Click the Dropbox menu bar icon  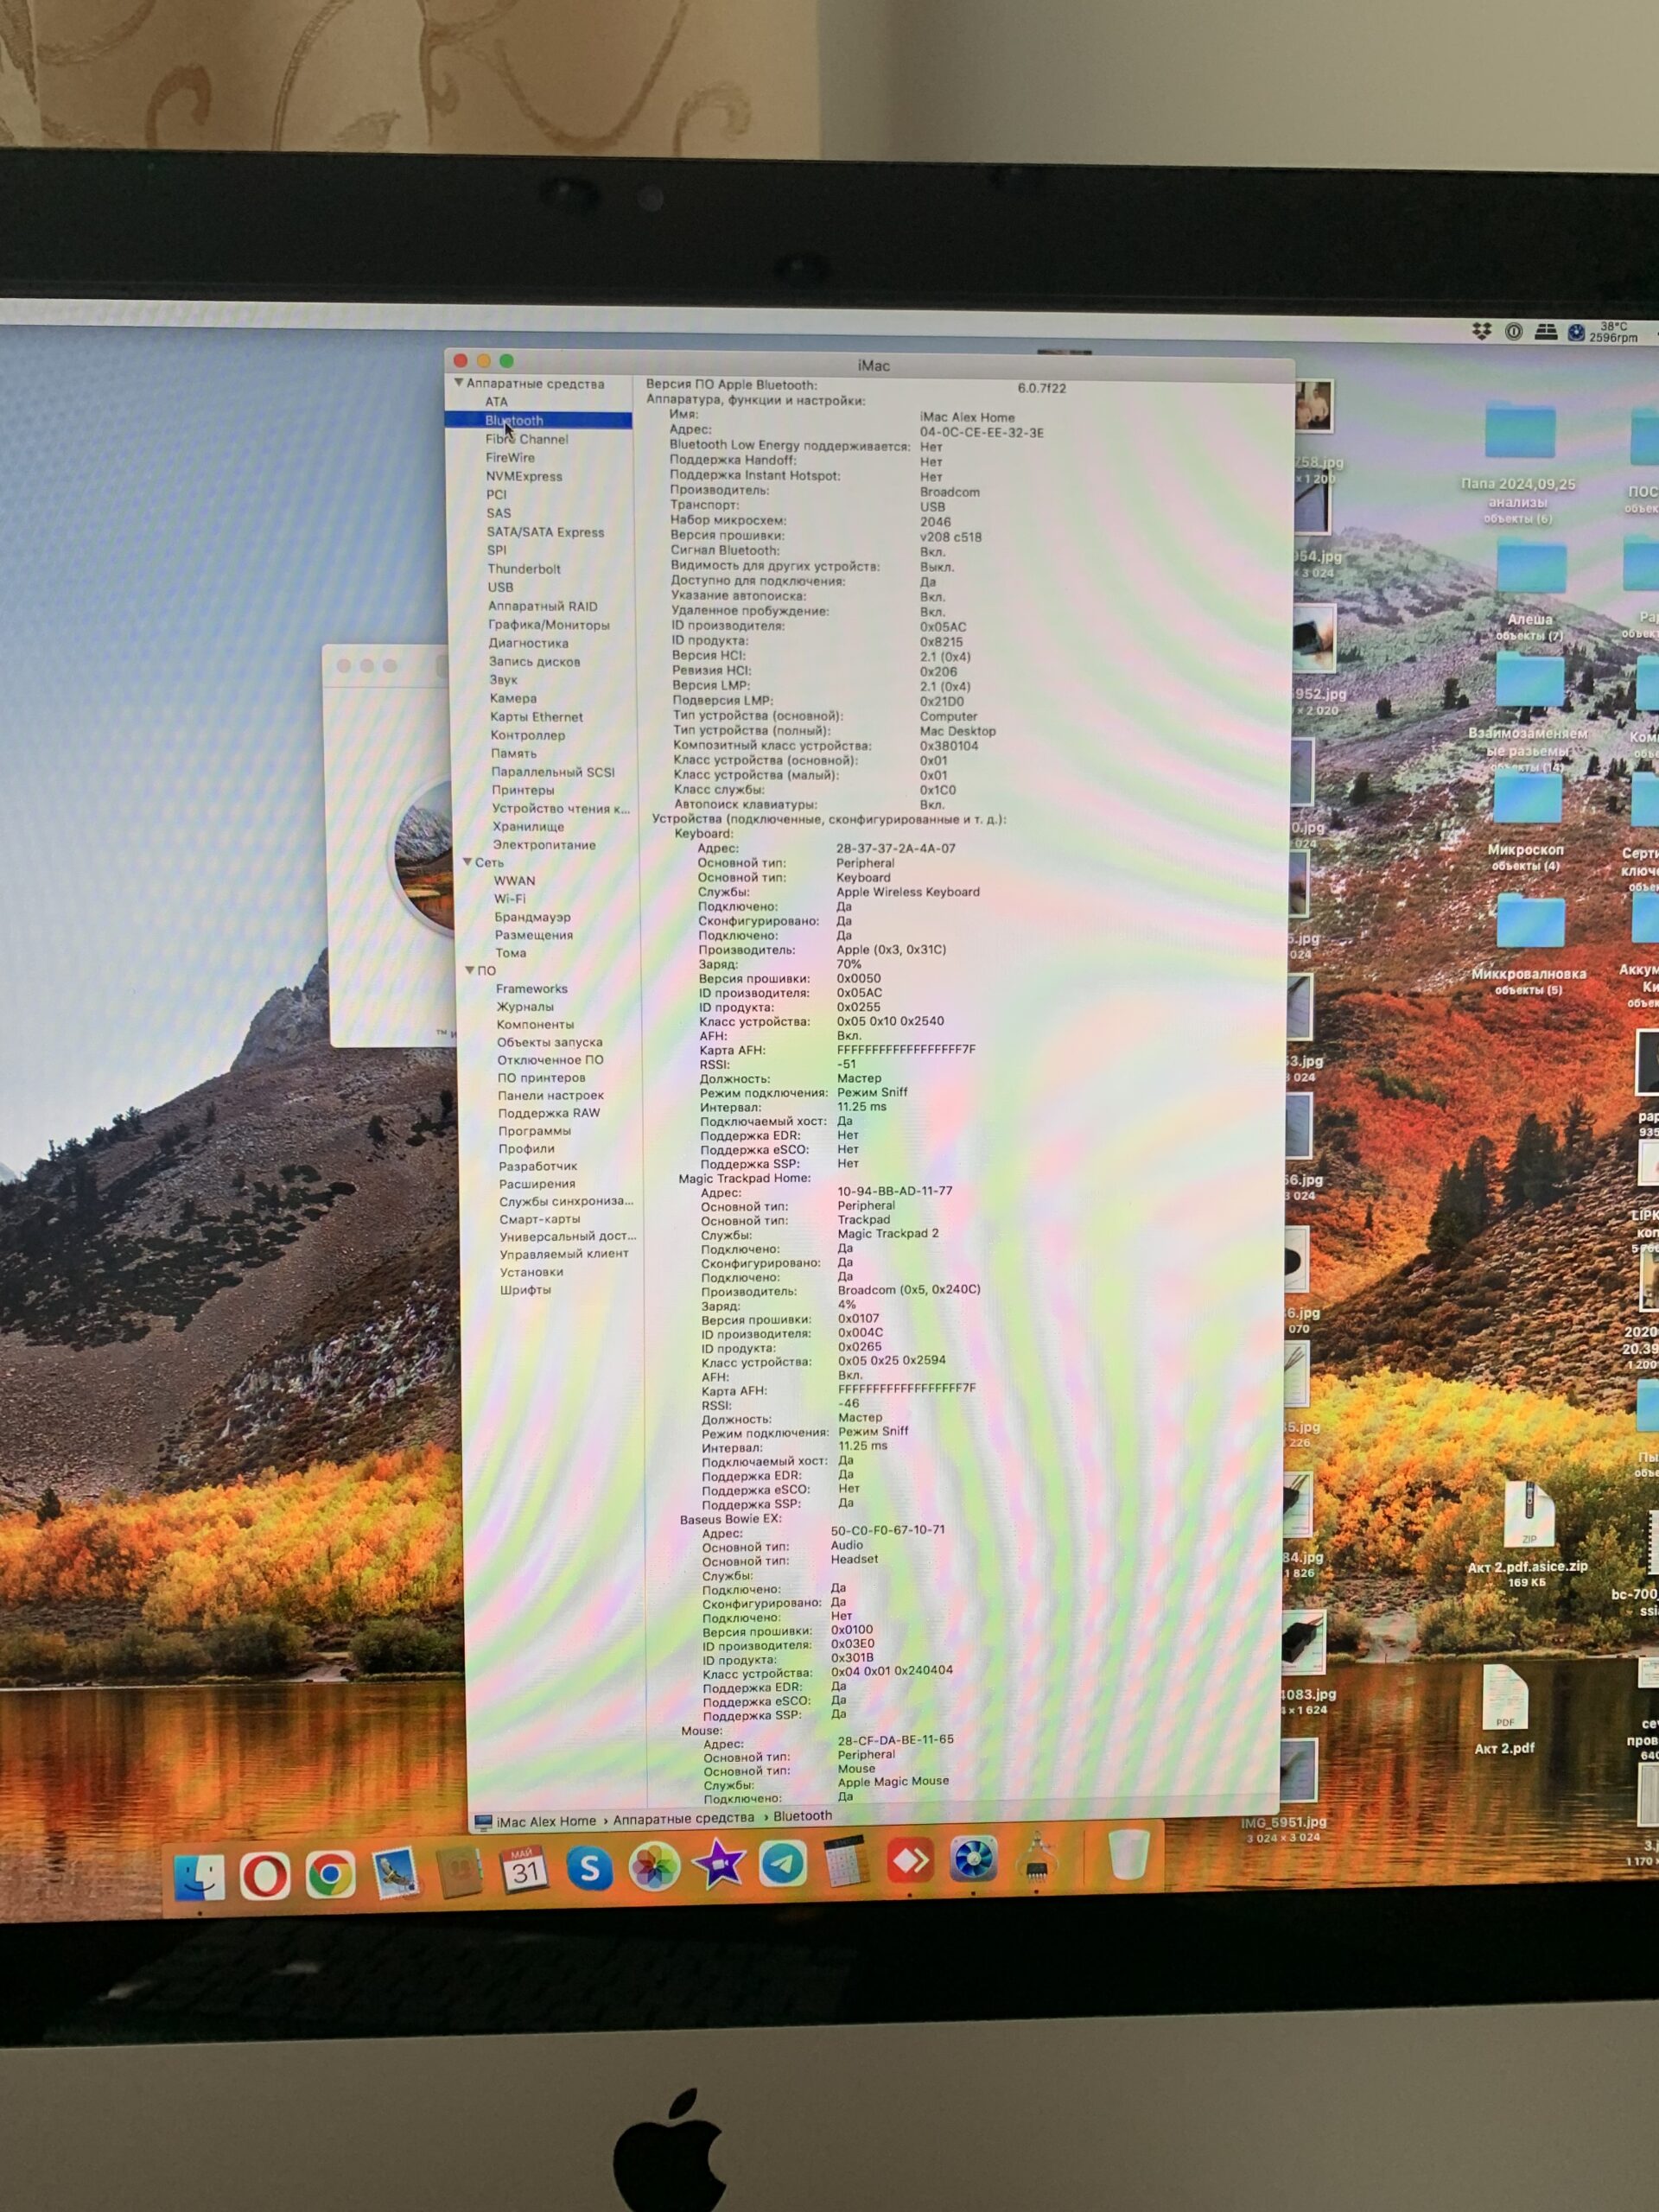click(x=1481, y=331)
